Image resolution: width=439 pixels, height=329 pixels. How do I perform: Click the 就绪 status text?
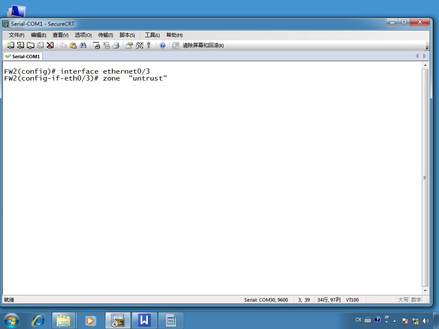pos(9,299)
